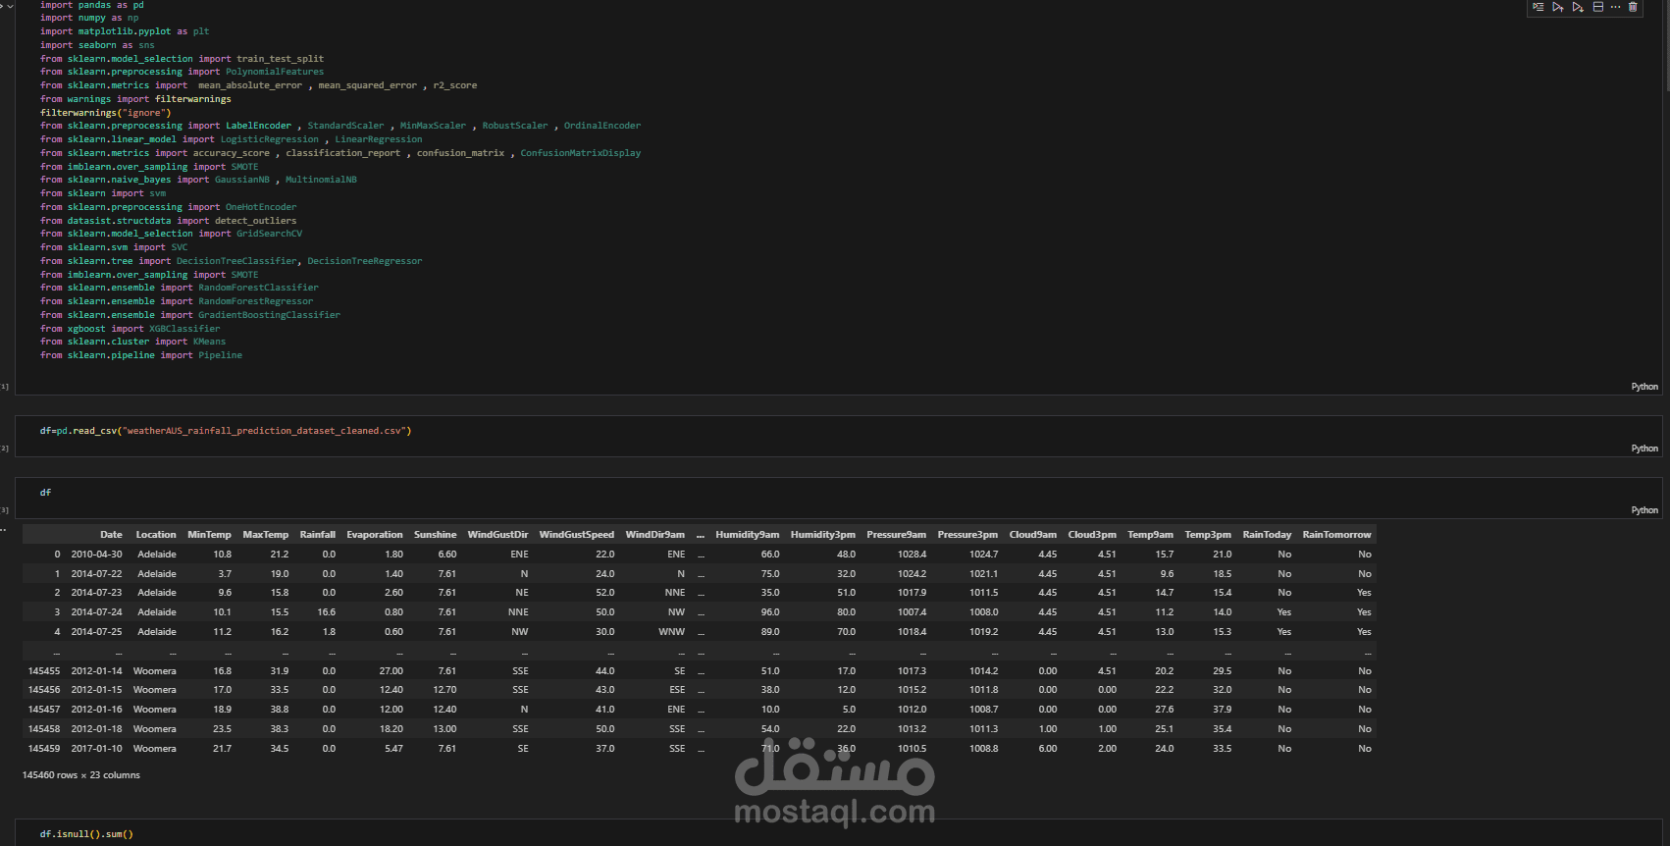Click the 'import pandas as pd' code line
Image resolution: width=1670 pixels, height=846 pixels.
(x=92, y=5)
